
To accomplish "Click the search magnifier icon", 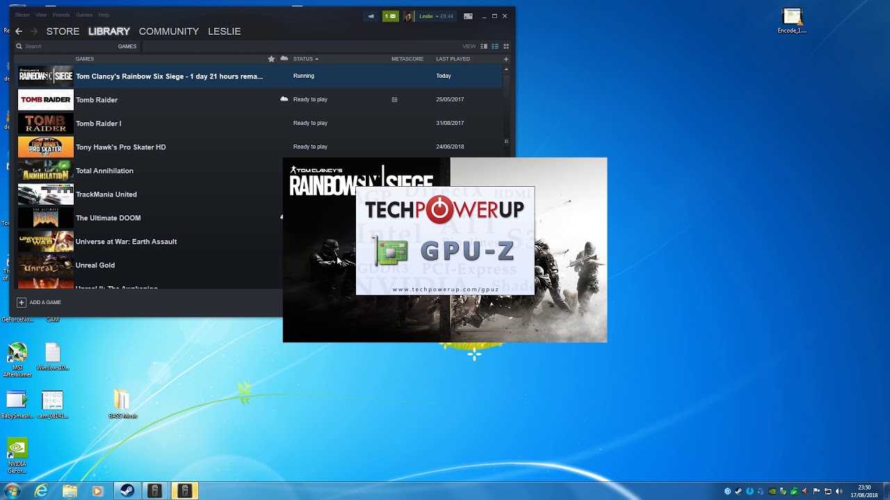I will (19, 47).
